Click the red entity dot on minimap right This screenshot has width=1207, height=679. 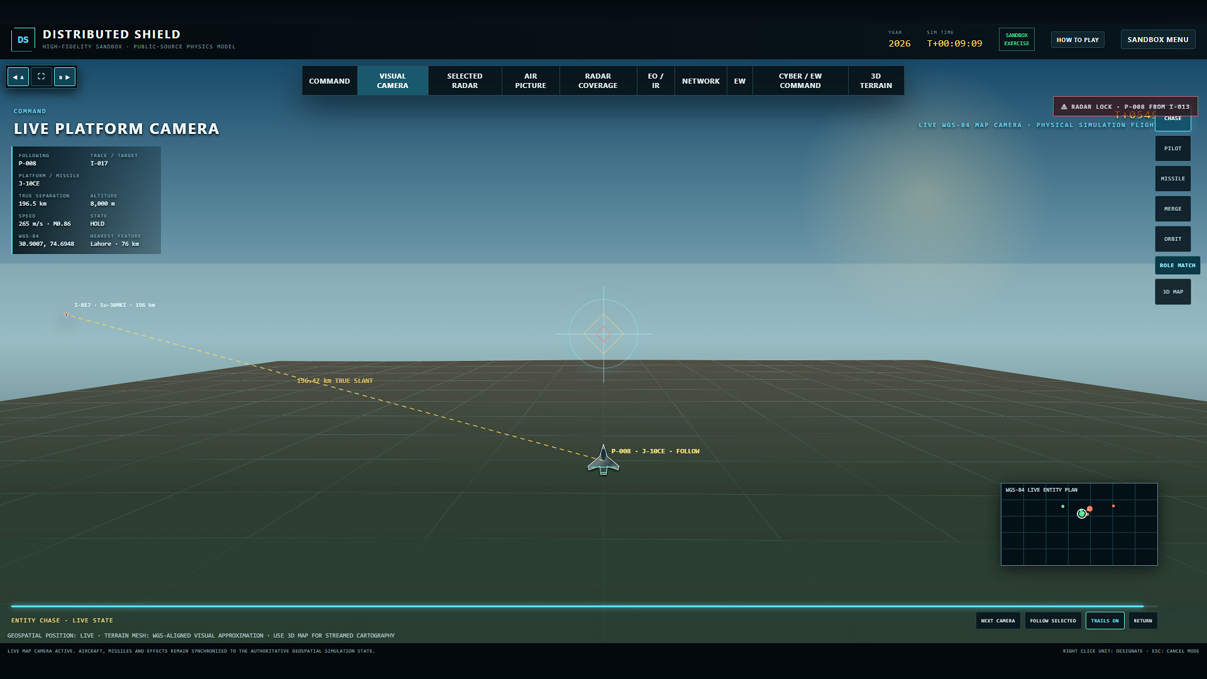[1113, 506]
